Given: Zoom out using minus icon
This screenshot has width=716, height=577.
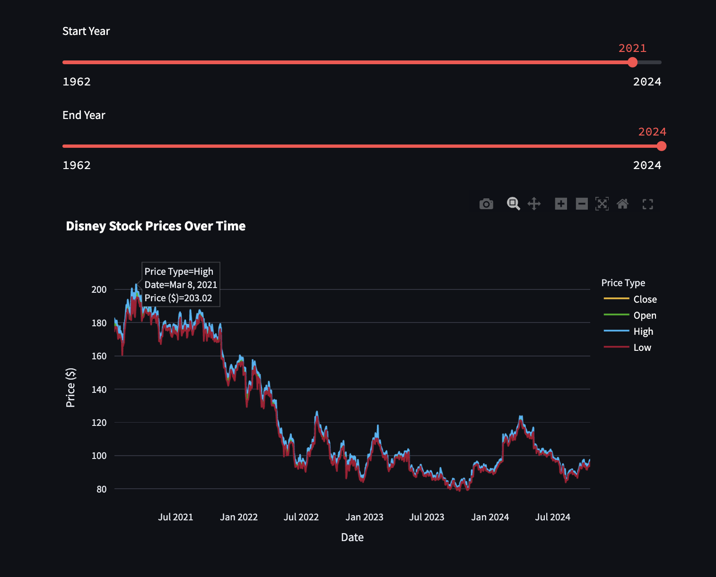Looking at the screenshot, I should 582,204.
